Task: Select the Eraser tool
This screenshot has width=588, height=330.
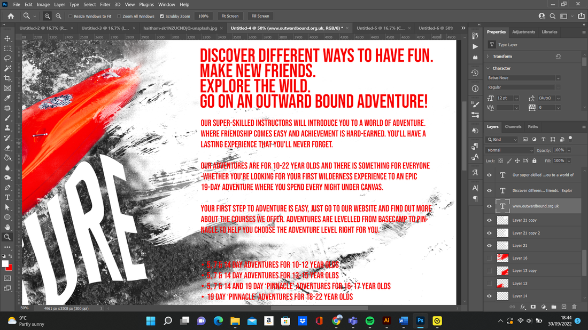Action: pos(7,148)
